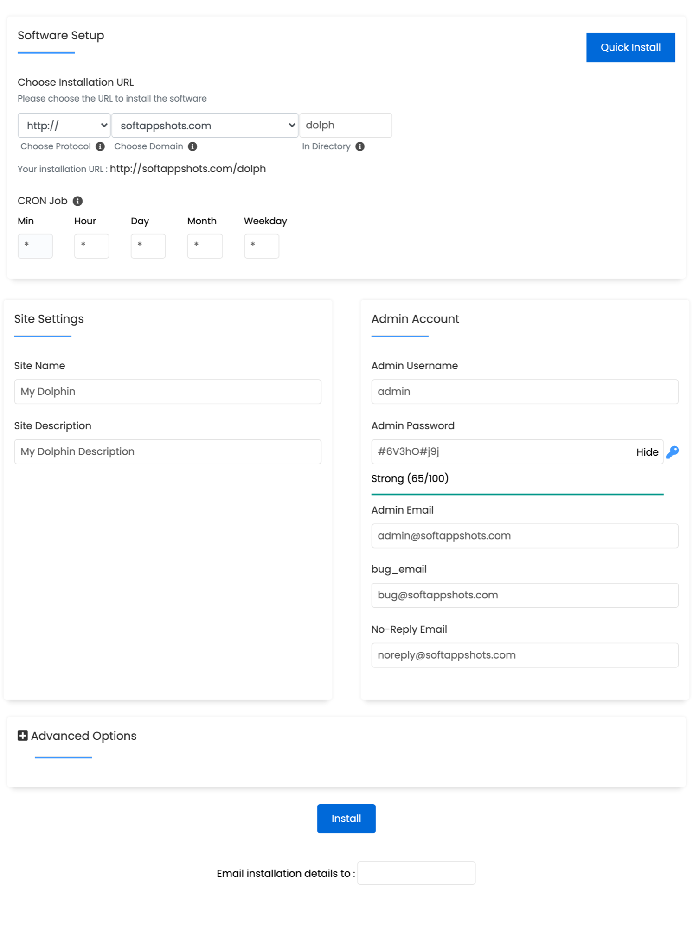
Task: Click the CRON Weekday input box
Action: click(x=262, y=246)
